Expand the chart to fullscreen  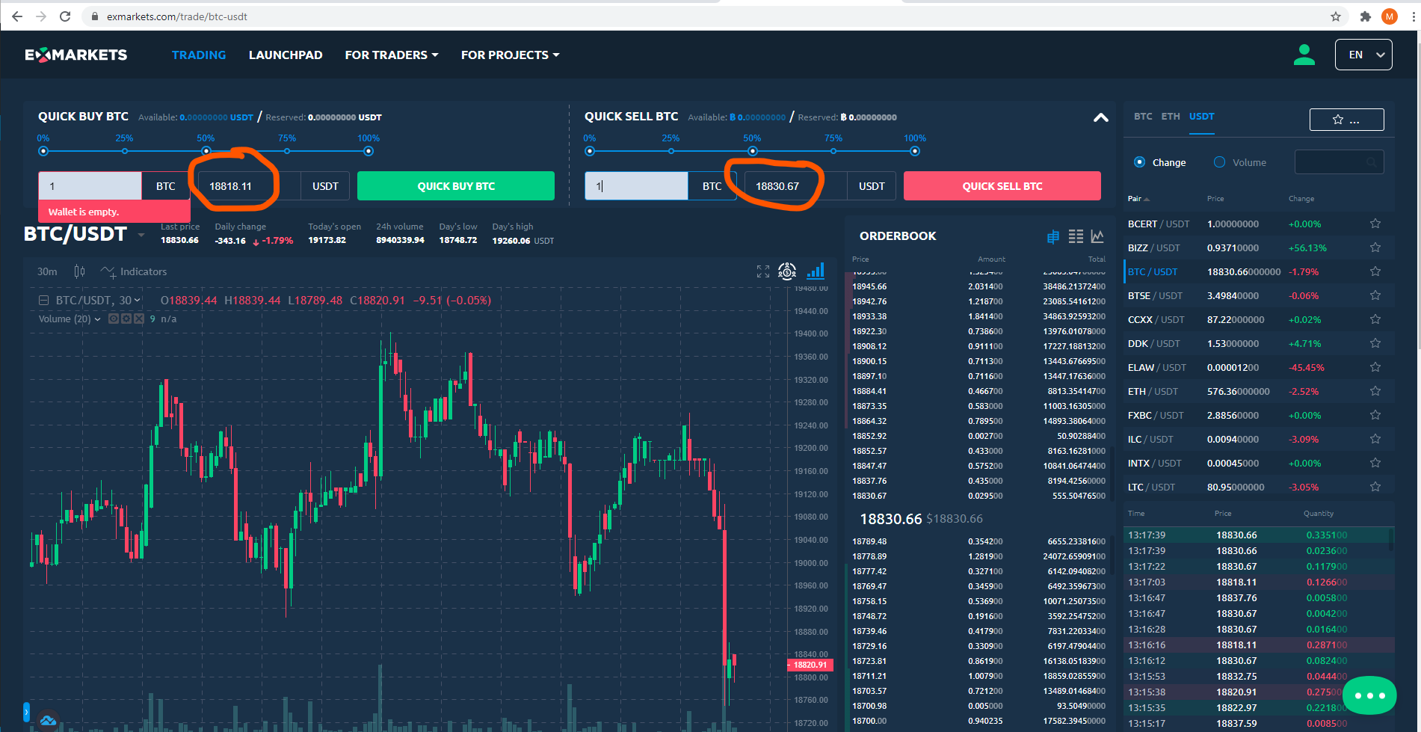[x=763, y=271]
